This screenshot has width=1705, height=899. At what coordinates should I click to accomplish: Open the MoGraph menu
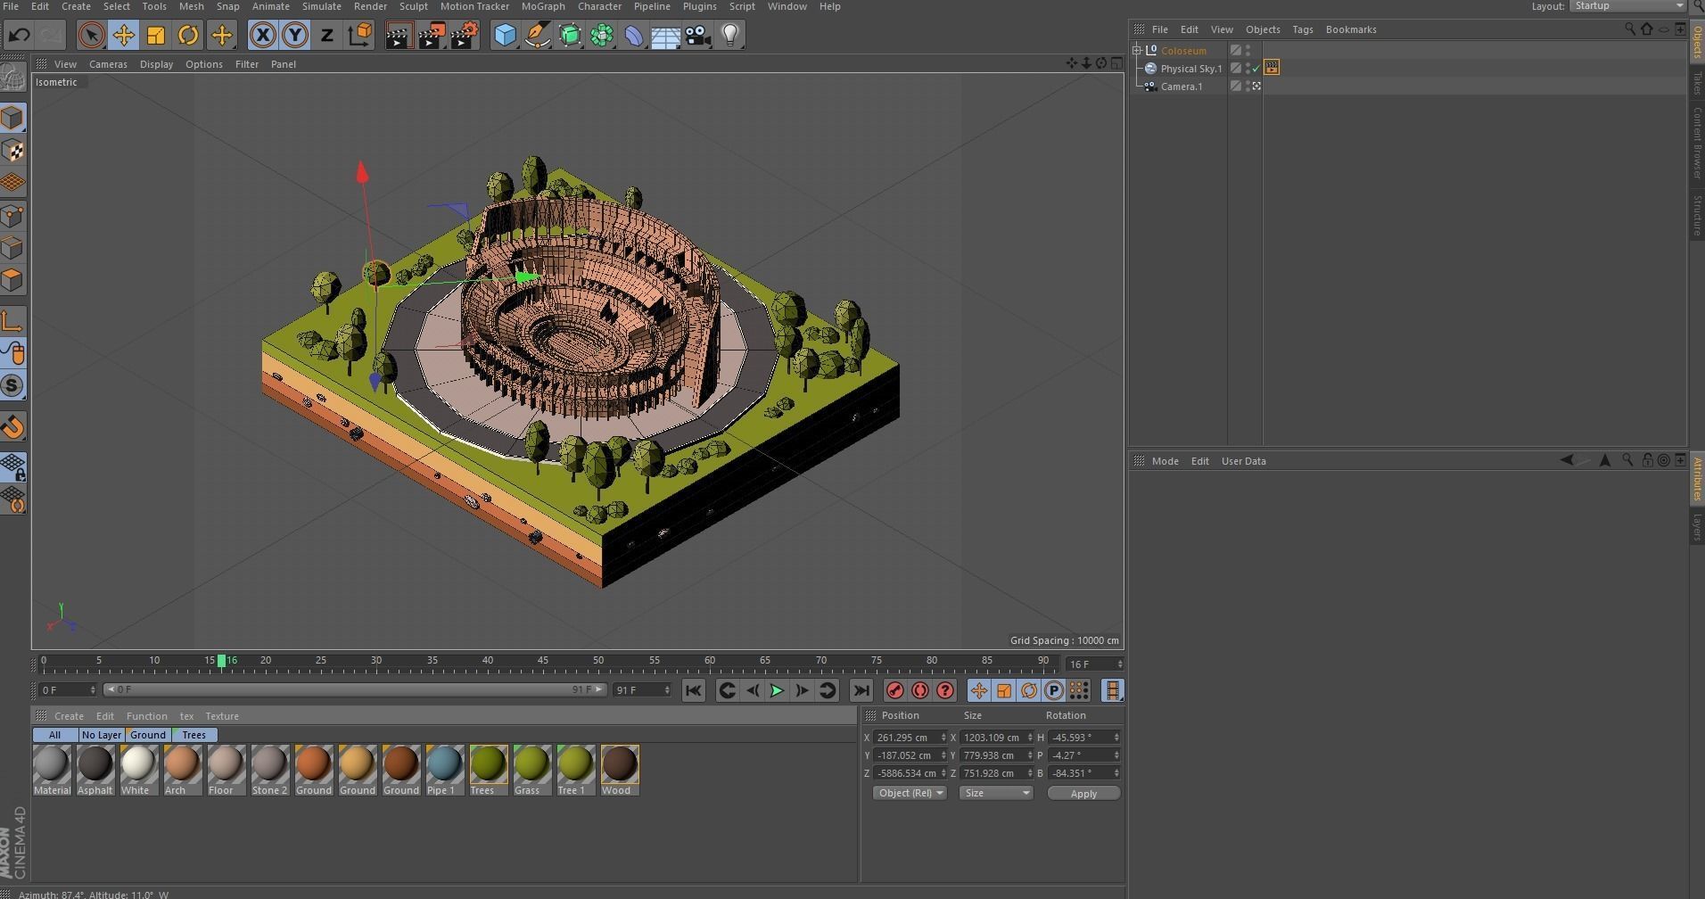coord(542,6)
